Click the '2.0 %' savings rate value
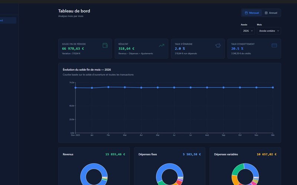 (x=180, y=48)
